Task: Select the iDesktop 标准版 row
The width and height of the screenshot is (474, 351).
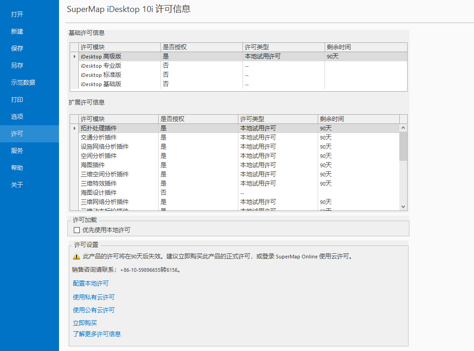Action: tap(238, 75)
